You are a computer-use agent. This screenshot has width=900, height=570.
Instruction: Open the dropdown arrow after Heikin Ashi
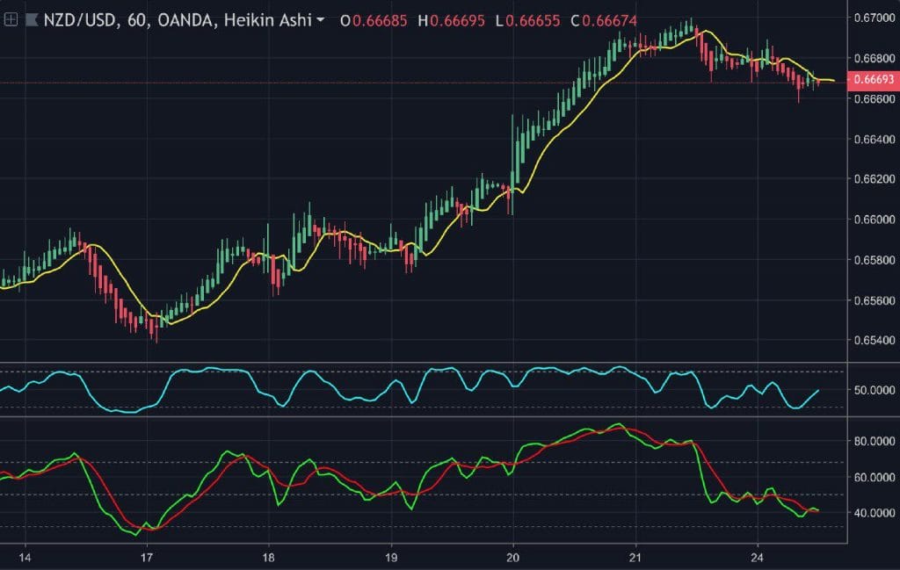tap(320, 20)
